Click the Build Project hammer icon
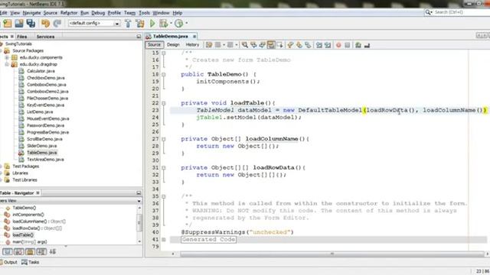Image resolution: width=490 pixels, height=275 pixels. pos(128,24)
